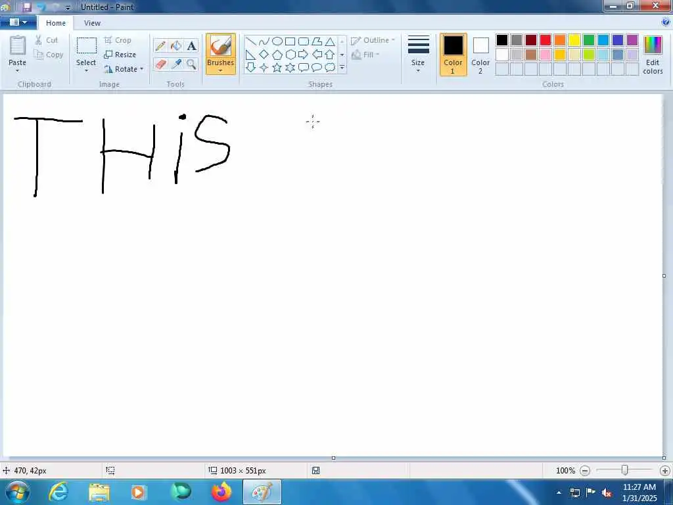Viewport: 673px width, 505px height.
Task: Pick the yellow color swatch
Action: point(574,40)
